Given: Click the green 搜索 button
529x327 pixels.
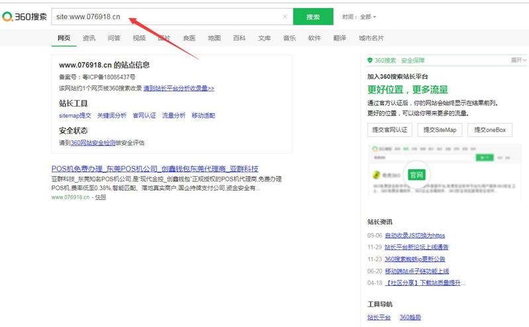Looking at the screenshot, I should coord(313,17).
